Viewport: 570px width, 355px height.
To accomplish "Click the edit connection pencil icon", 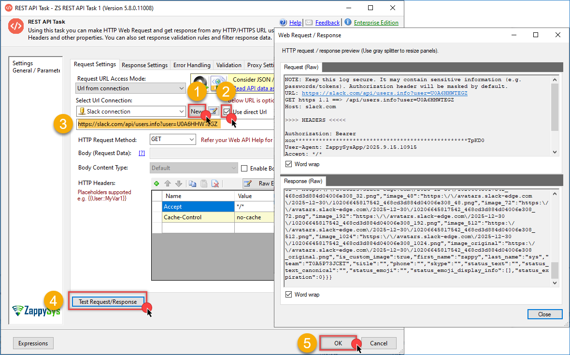I will (x=214, y=112).
